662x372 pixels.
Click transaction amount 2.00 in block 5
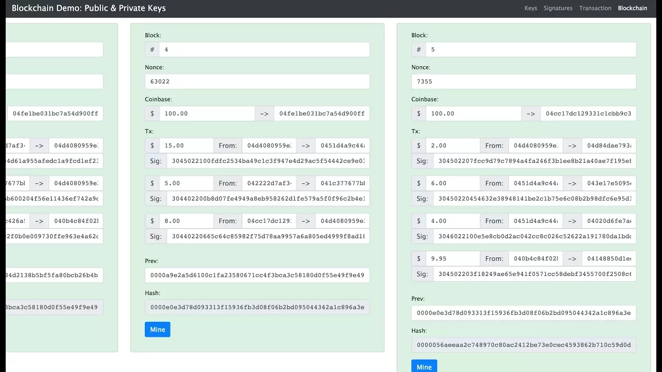[x=453, y=146]
